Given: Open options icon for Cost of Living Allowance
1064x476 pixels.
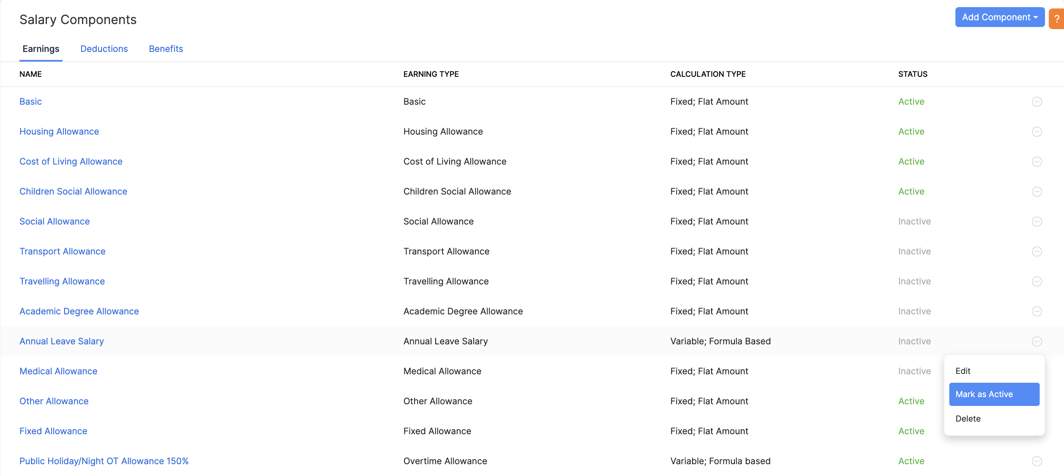Looking at the screenshot, I should point(1037,162).
